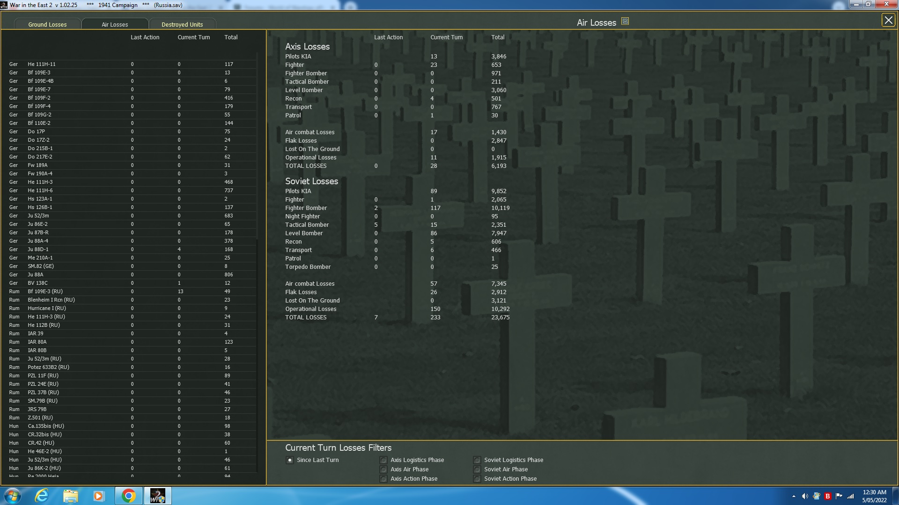Close the Air Losses screen with the X
Viewport: 899px width, 505px height.
click(888, 20)
